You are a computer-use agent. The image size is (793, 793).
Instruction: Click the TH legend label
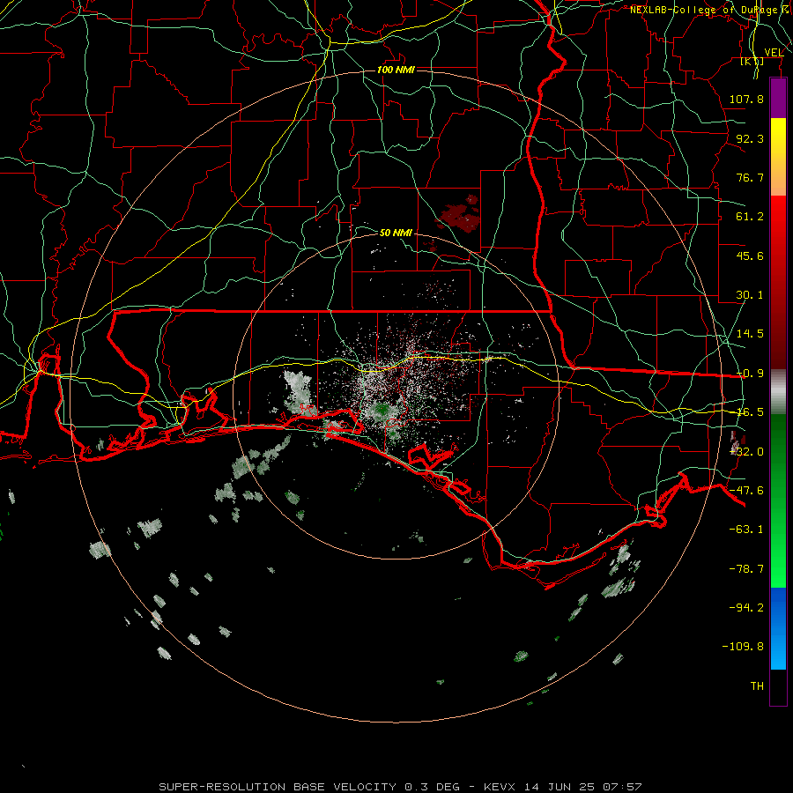(x=757, y=686)
